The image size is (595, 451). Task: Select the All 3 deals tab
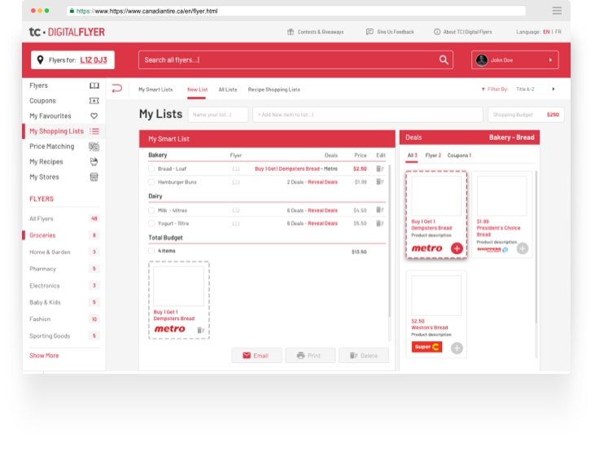tap(412, 155)
